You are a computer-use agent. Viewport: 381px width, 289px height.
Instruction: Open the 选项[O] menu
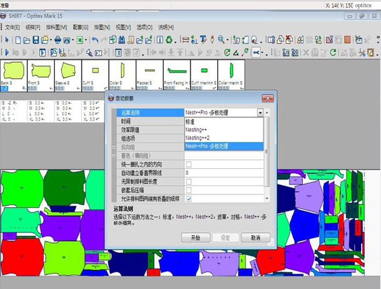point(144,28)
